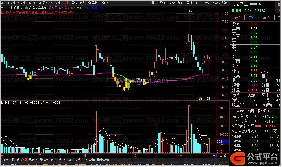Select the 资金决策 indicator template
Image resolution: width=282 pixels, height=167 pixels.
point(103,160)
